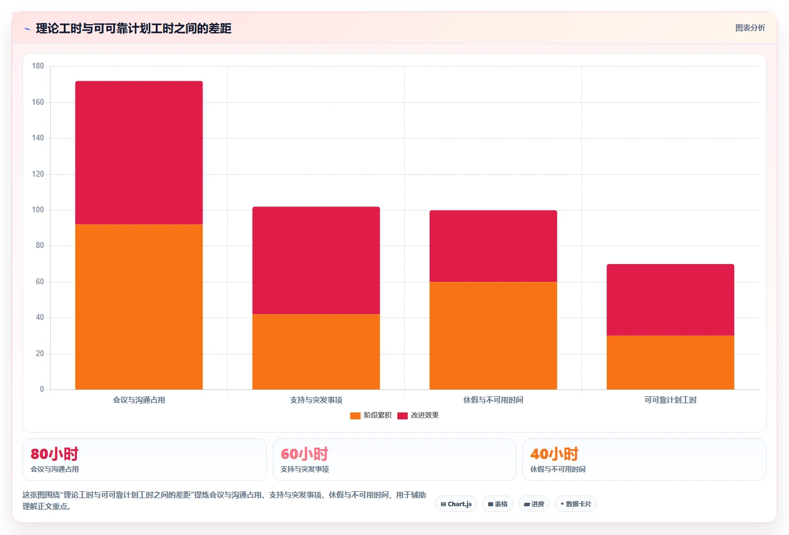Click the 休假与不可用时间 caption under 40小时
This screenshot has width=789, height=535.
[558, 469]
